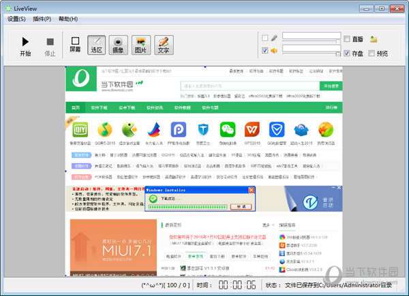
Task: Click the LiveView title bar logo
Action: tap(8, 9)
